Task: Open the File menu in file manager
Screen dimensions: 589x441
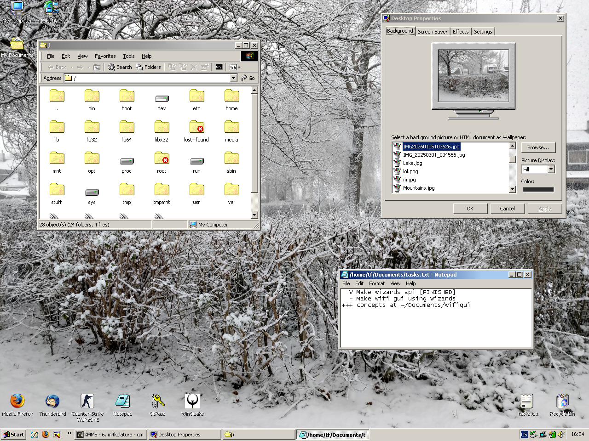Action: [51, 56]
